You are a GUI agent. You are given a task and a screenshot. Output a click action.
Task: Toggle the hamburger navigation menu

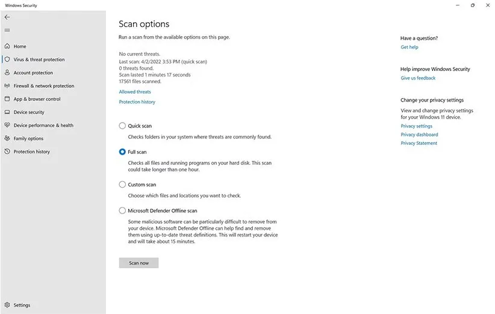pos(7,30)
